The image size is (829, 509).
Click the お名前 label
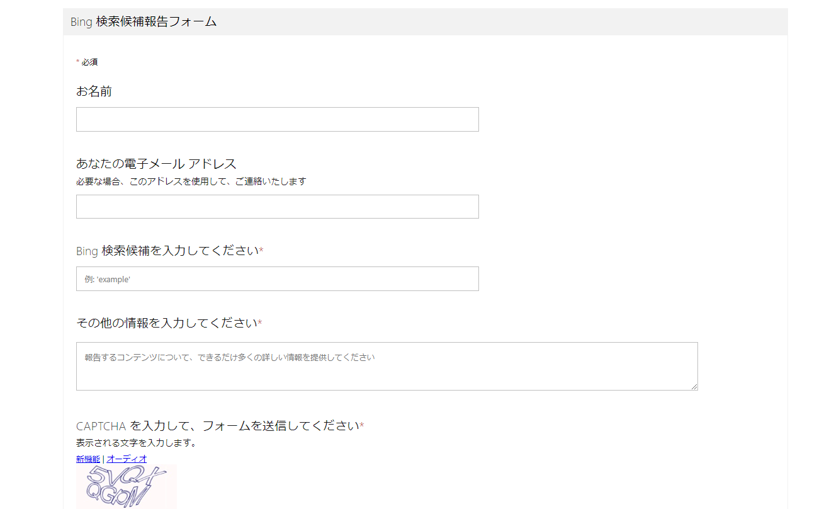pyautogui.click(x=94, y=91)
